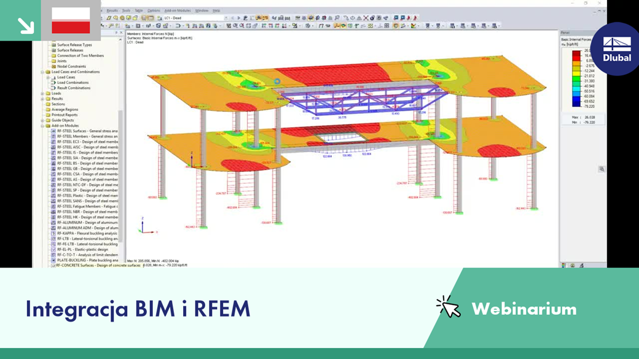The width and height of the screenshot is (639, 359).
Task: Open color scale tab at panel bottom
Action: tap(563, 265)
